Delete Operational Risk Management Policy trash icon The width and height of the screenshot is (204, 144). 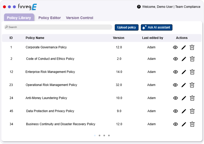[x=192, y=85]
